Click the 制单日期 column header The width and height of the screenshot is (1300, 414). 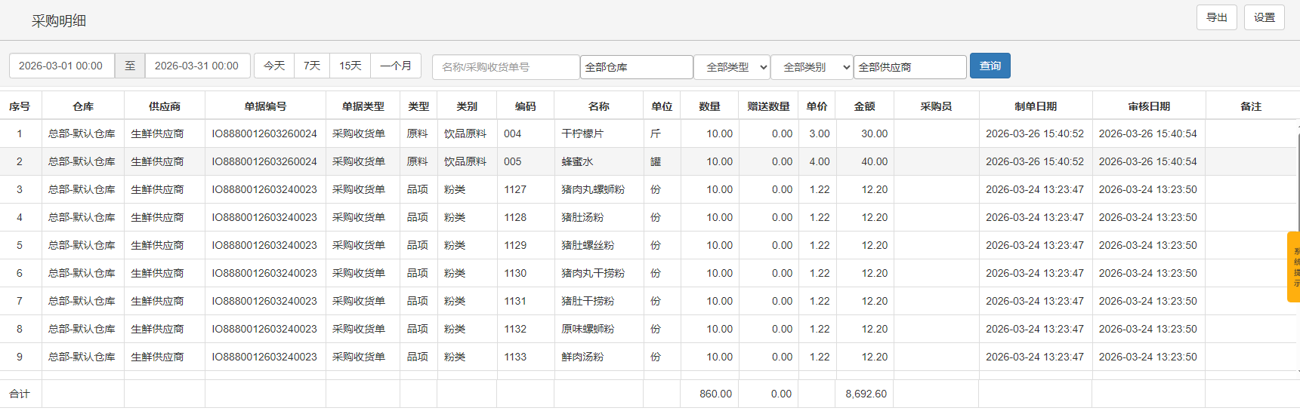(x=1035, y=106)
